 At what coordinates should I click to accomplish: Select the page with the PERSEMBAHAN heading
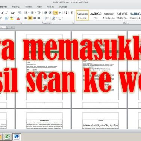43,119
